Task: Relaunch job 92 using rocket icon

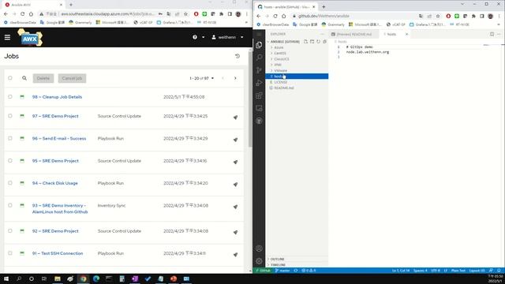Action: point(235,232)
